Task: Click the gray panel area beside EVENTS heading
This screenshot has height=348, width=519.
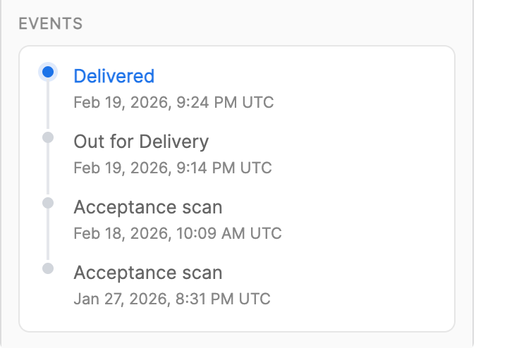Action: click(x=282, y=24)
